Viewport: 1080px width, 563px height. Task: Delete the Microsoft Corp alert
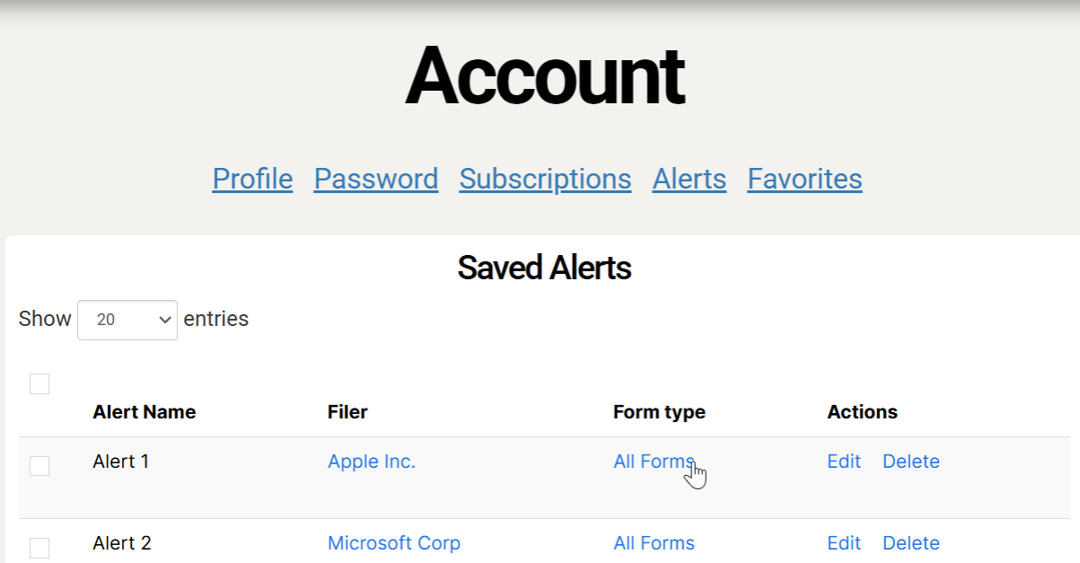point(910,543)
